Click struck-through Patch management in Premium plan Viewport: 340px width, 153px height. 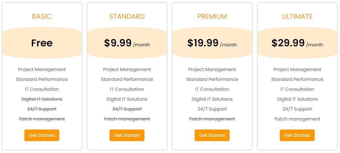(x=212, y=119)
